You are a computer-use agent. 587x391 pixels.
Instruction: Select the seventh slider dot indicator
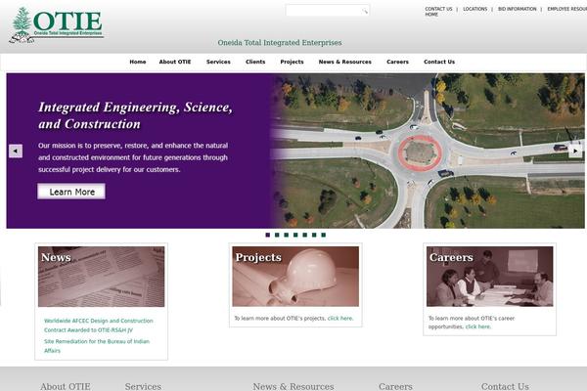324,235
